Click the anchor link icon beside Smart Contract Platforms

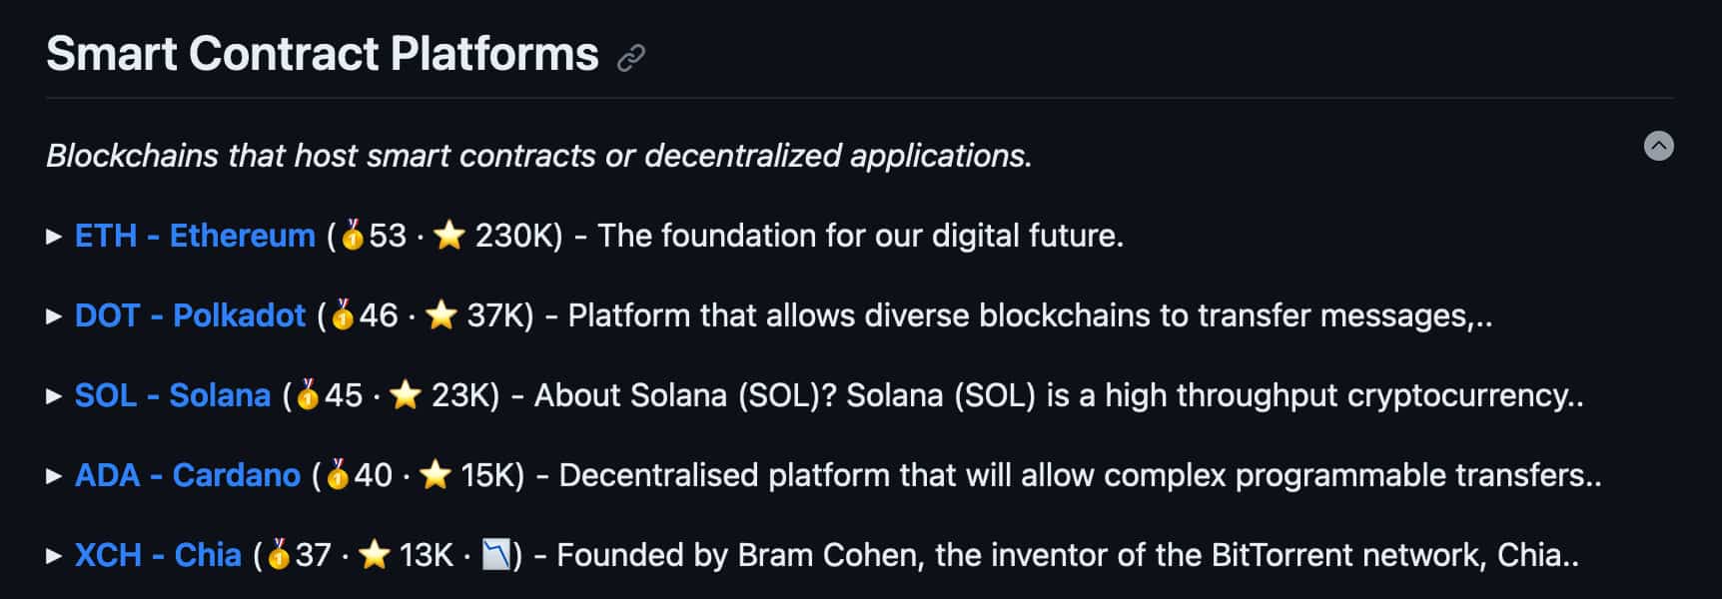coord(631,58)
